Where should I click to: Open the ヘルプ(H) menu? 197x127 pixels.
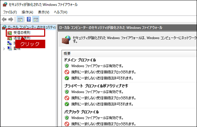[61, 12]
